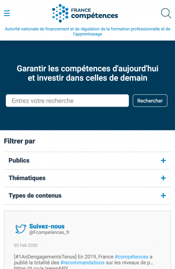175x269 pixels.
Task: Focus the 'Entrez votre recherche' field
Action: [x=67, y=101]
